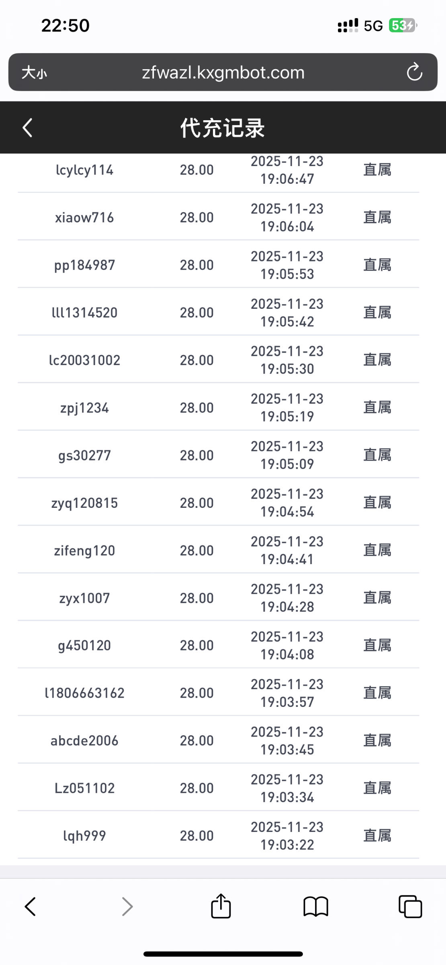
Task: Select record for user pp184987
Action: [84, 265]
